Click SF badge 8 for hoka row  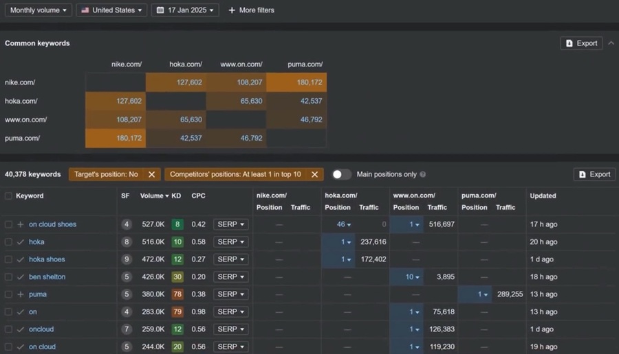point(127,241)
